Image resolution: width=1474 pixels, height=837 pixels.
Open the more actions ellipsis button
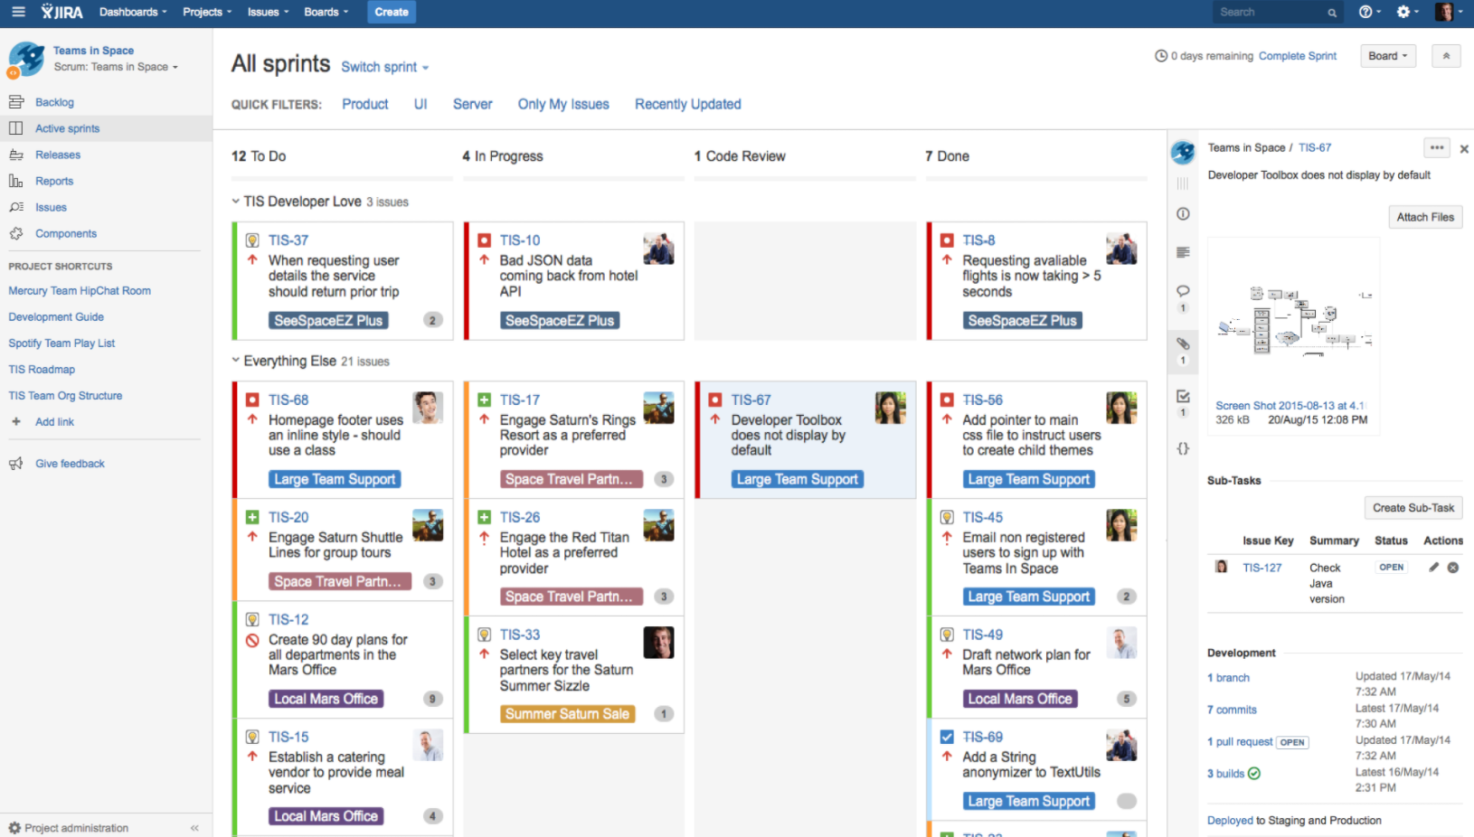tap(1437, 148)
